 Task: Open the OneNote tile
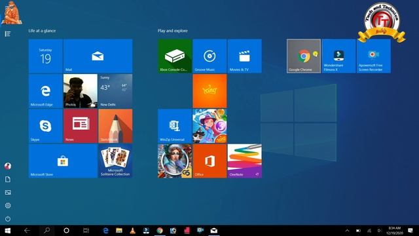point(245,161)
